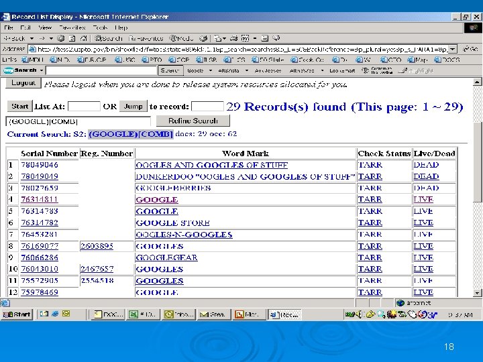Open GOOGLEGEAR word mark link

[166, 257]
